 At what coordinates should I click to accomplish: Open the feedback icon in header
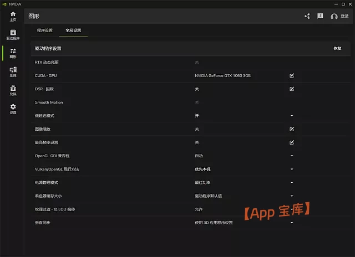[x=320, y=16]
